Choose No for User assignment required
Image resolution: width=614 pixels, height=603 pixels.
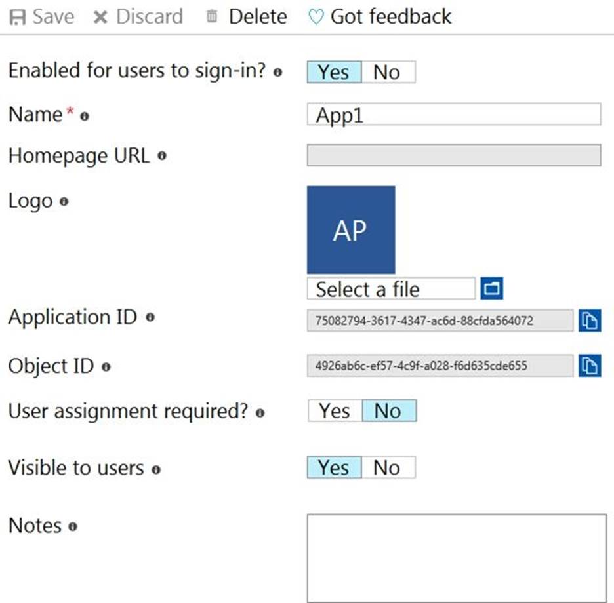[388, 411]
